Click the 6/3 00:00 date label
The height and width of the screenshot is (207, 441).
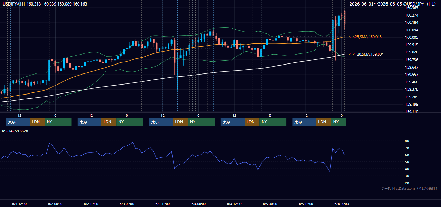[127, 204]
